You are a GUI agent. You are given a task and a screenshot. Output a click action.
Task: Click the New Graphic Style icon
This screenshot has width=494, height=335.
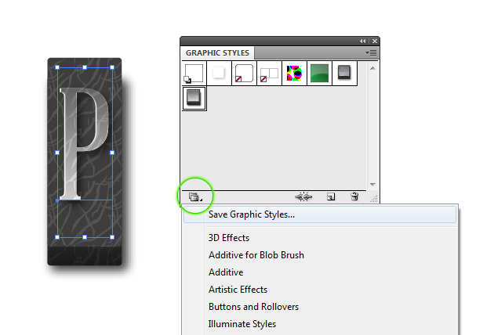(330, 197)
